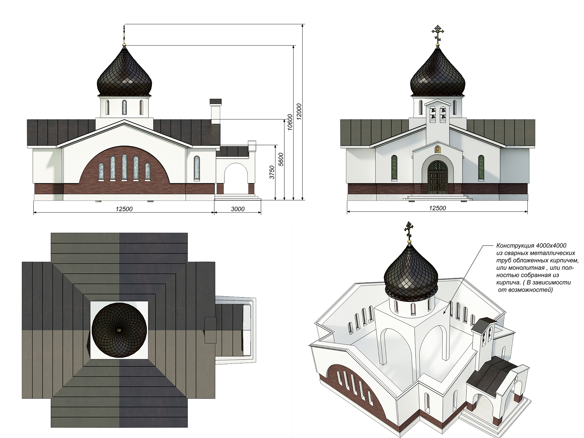Viewport: 584px width, 438px height.
Task: Click the 3000 porch width dimension label
Action: 238,209
